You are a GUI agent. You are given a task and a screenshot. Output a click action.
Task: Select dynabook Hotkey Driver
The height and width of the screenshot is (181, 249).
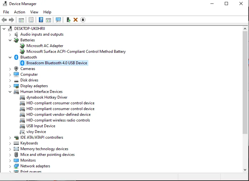click(47, 97)
